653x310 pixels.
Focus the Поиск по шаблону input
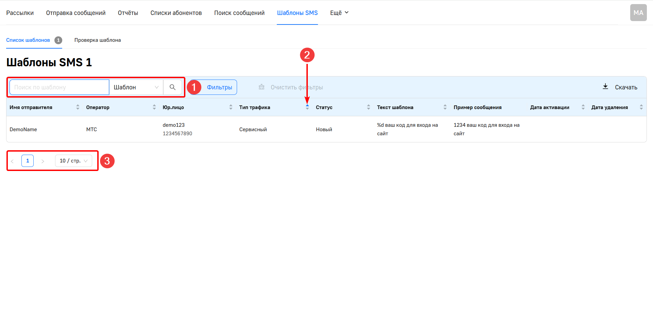[x=59, y=87]
